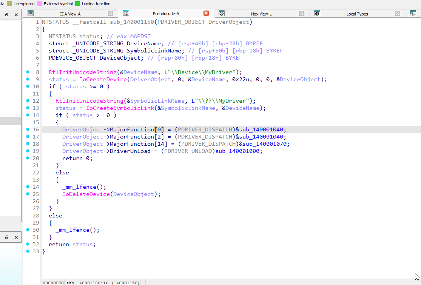Click SymbolicLinkName declaration on line 5
The height and width of the screenshot is (285, 421).
coord(154,51)
